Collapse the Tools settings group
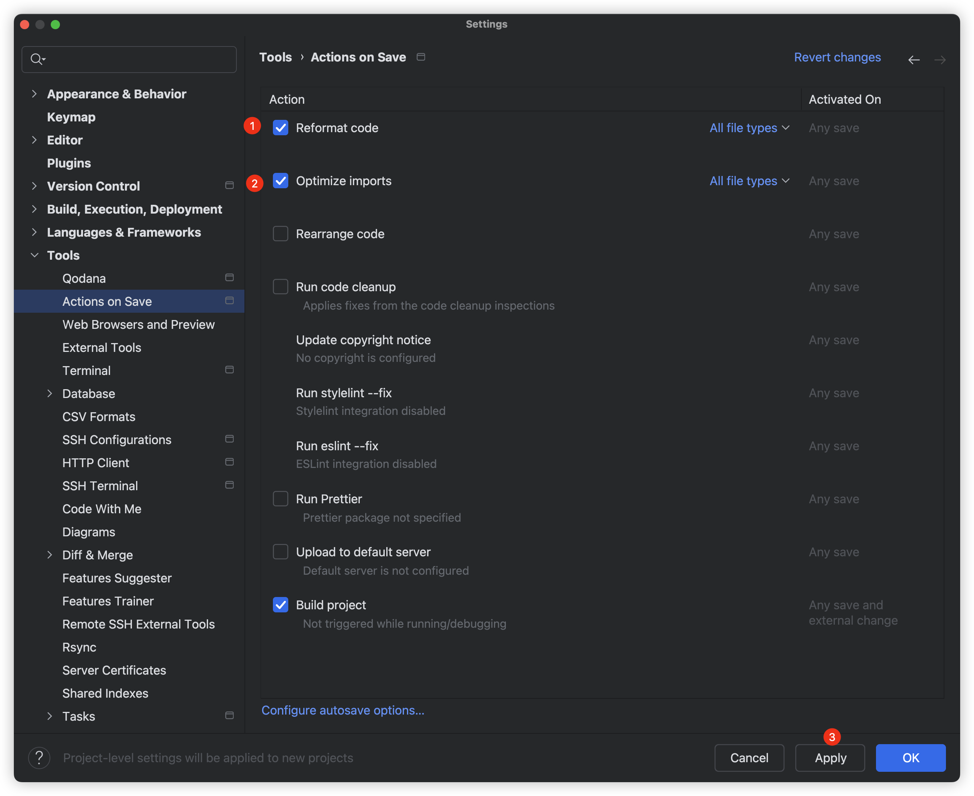Screen dimensions: 974x796 pos(35,255)
